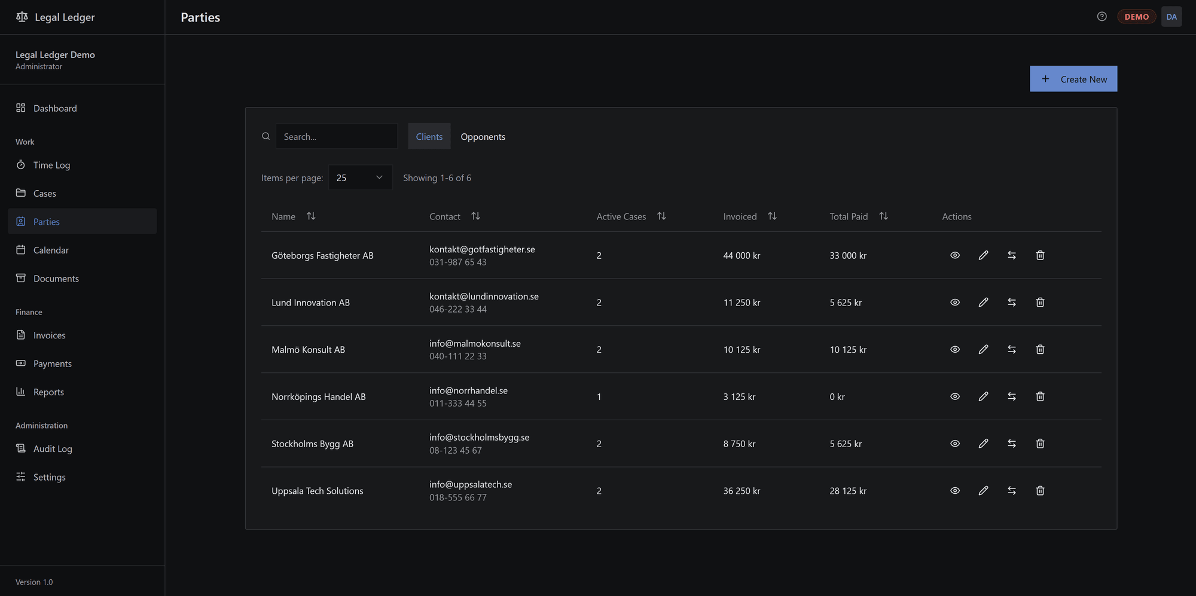This screenshot has width=1196, height=596.
Task: Click swap arrows icon for Malmö Konsult AB
Action: [1012, 349]
